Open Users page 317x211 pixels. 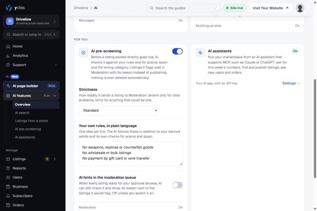point(31,177)
